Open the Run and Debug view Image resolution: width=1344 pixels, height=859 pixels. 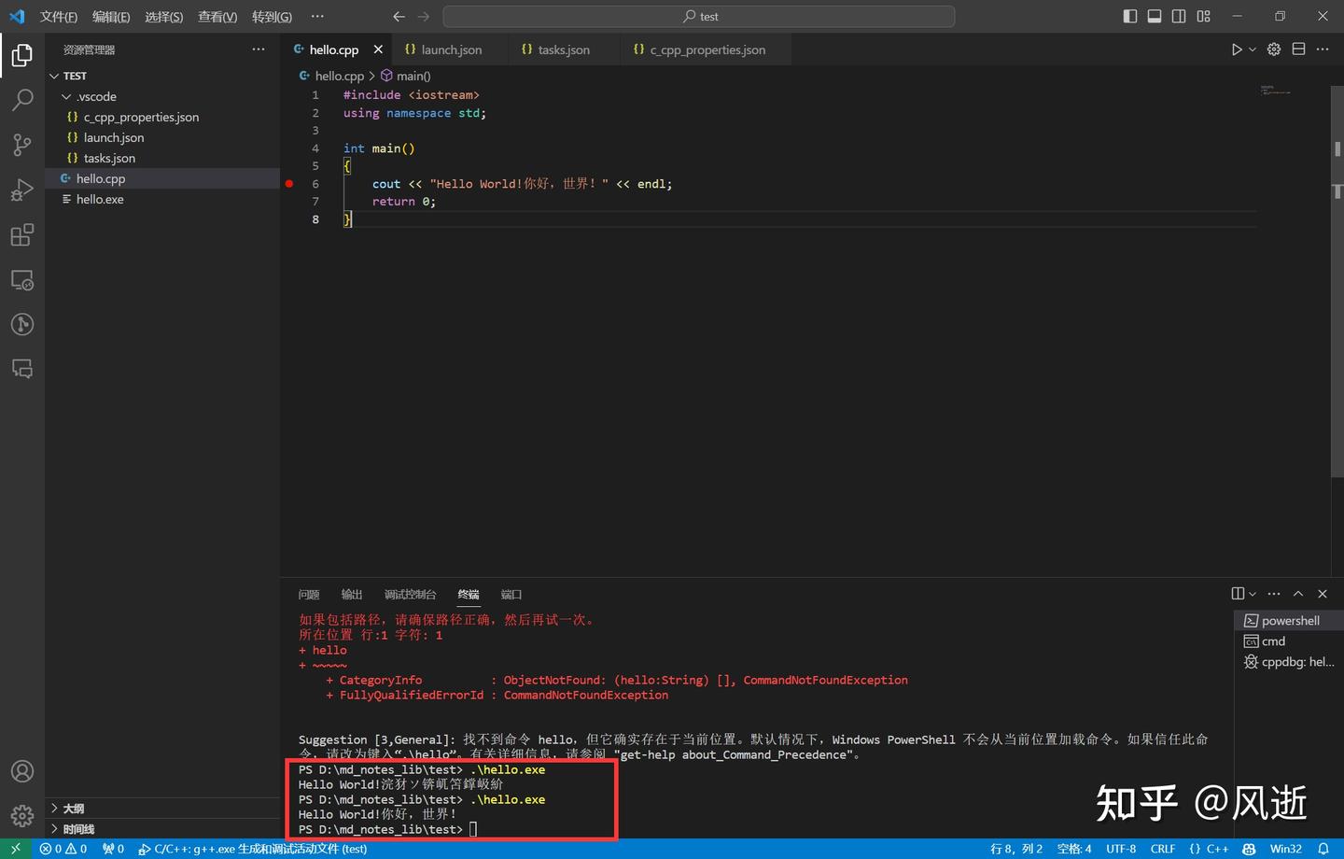21,190
